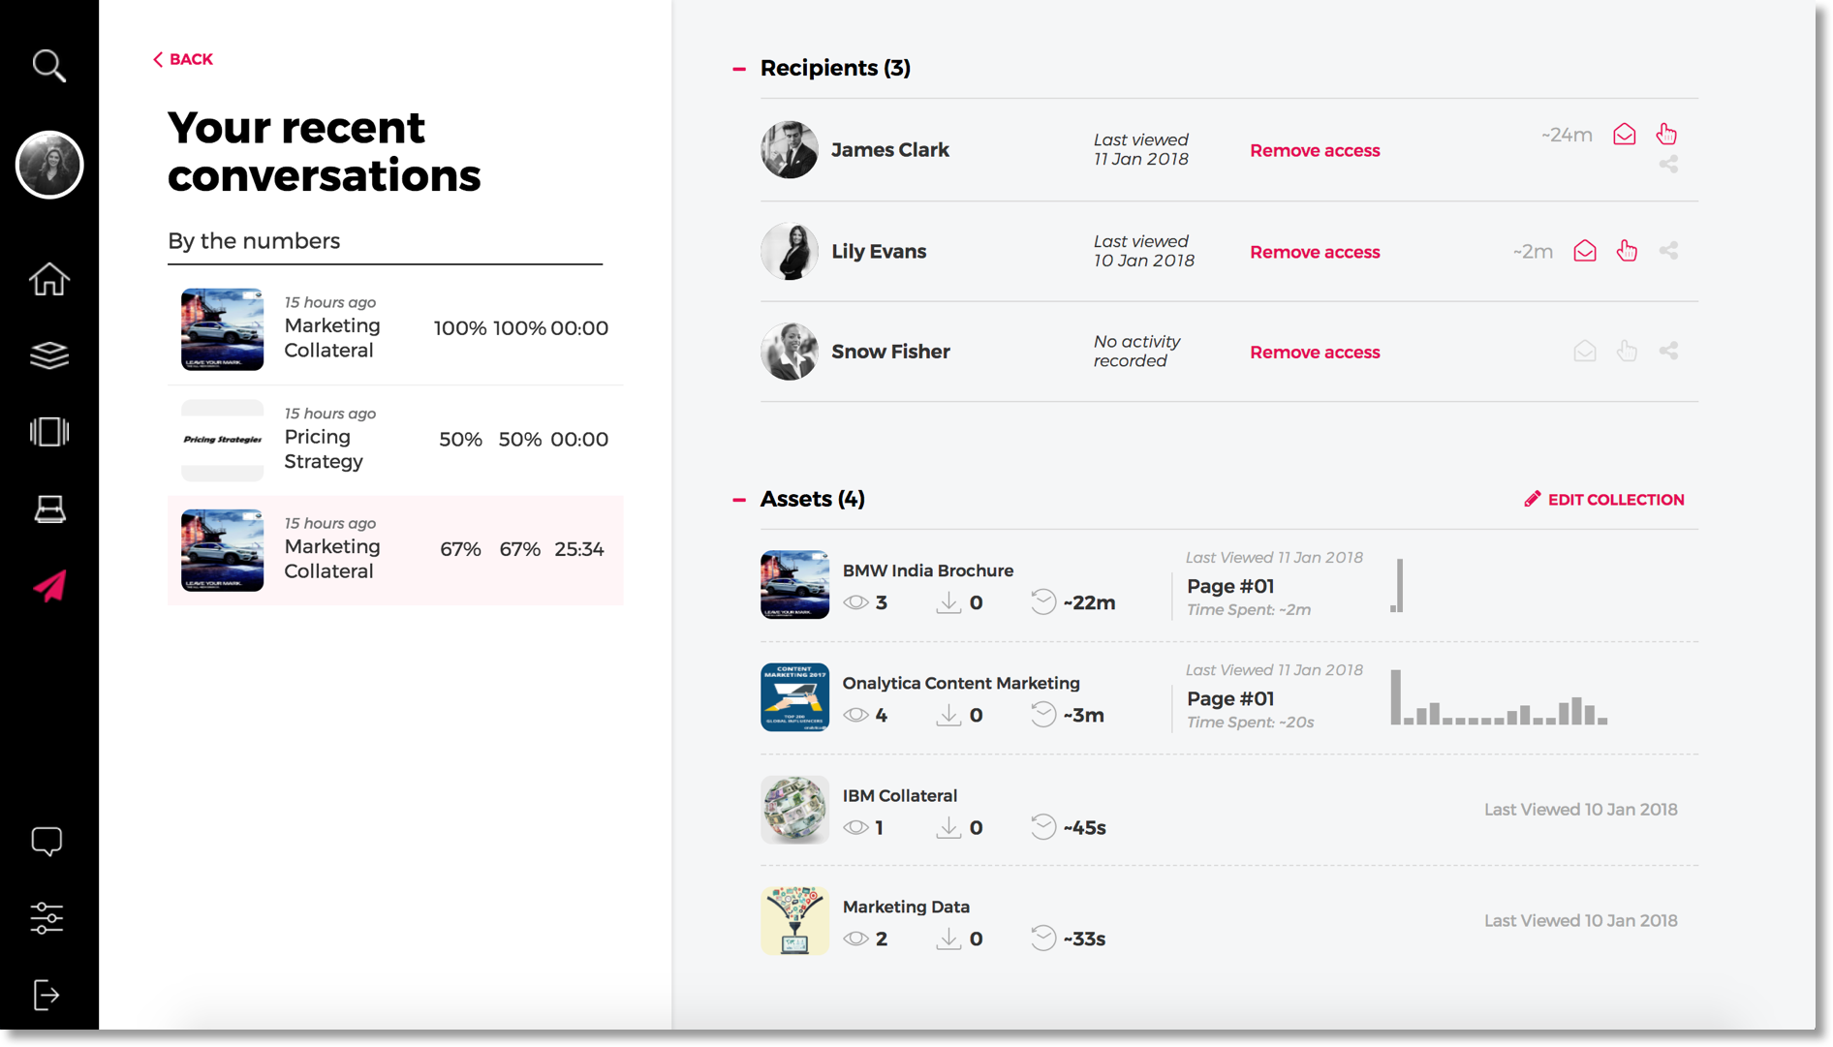Click the hand pointer icon for Snow Fisher
The image size is (1833, 1047).
pos(1627,351)
